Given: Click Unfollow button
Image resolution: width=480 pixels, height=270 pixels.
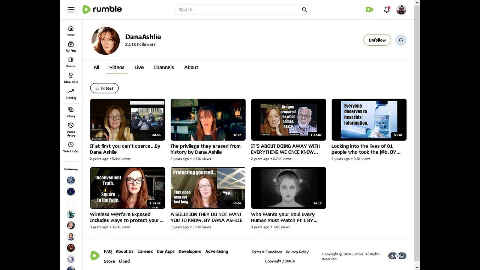Looking at the screenshot, I should (x=377, y=40).
